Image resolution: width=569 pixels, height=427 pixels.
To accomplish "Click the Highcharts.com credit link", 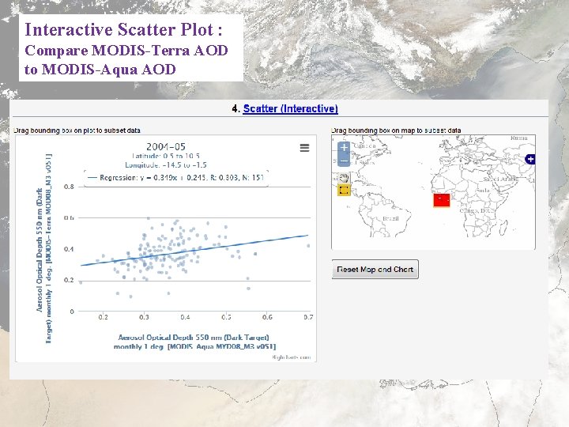I will (292, 357).
